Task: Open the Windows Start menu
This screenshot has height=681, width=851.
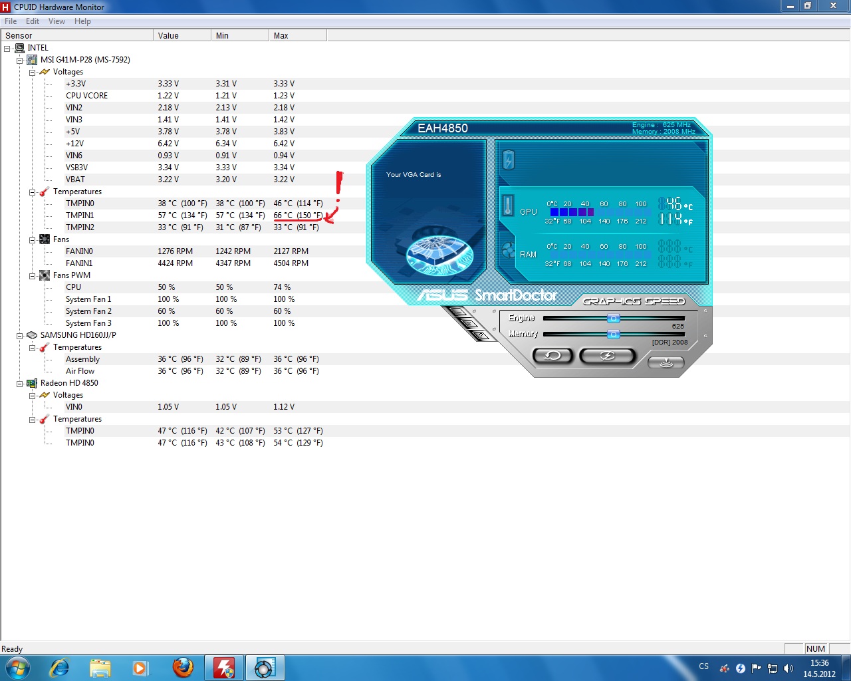Action: point(18,668)
